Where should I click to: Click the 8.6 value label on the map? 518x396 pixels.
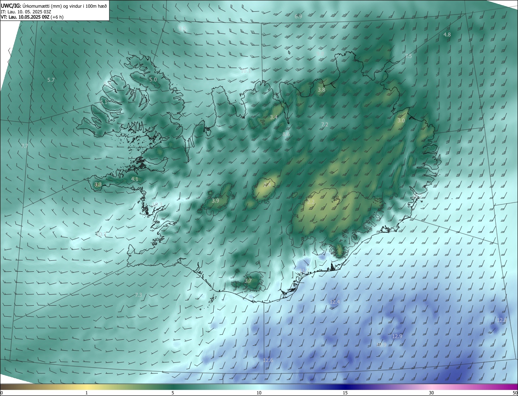click(286, 134)
